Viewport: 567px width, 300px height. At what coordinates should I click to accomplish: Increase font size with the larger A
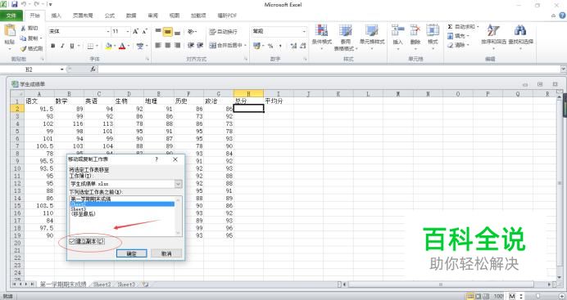[x=135, y=32]
